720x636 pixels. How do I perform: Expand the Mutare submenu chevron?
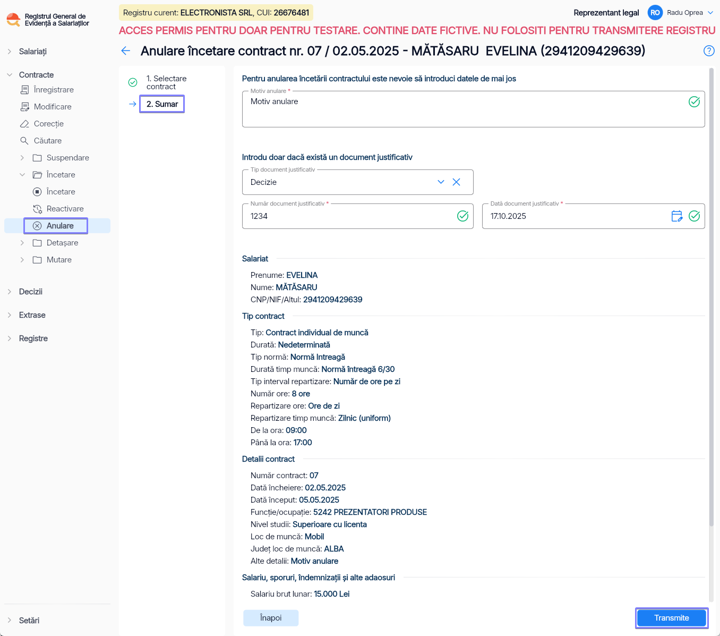pos(22,260)
